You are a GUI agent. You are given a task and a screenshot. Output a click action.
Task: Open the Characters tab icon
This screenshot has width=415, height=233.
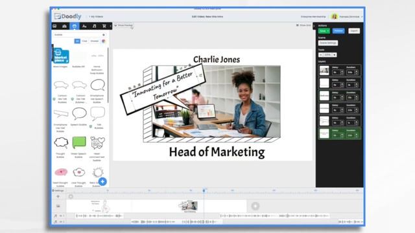(64, 26)
